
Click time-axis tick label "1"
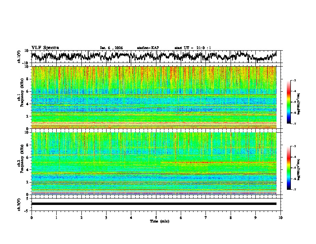point(56,218)
